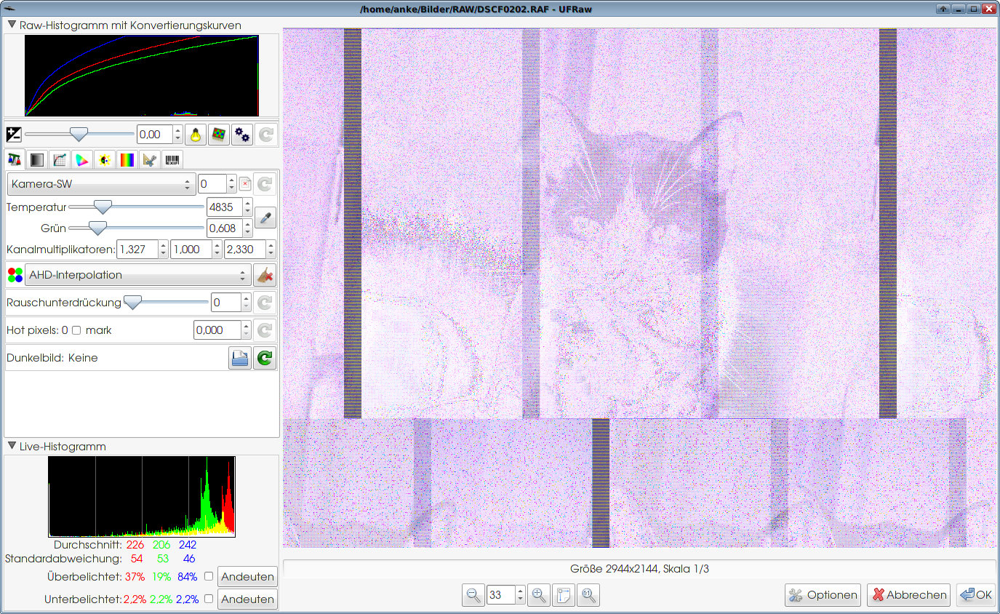Click the Größe 2944x2144, Skala 1/3 status text
1000x614 pixels.
click(x=639, y=569)
